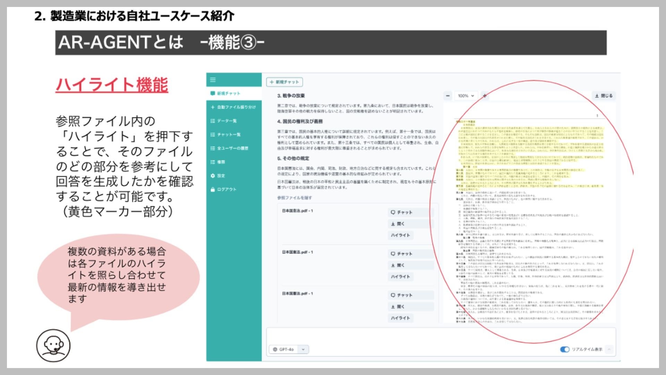Open the 100% zoom level dropdown
Viewport: 666px width, 375px height.
[466, 95]
